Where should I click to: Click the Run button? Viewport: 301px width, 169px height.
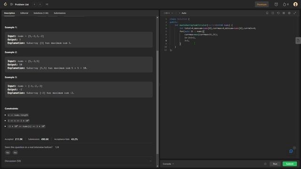coord(275,164)
